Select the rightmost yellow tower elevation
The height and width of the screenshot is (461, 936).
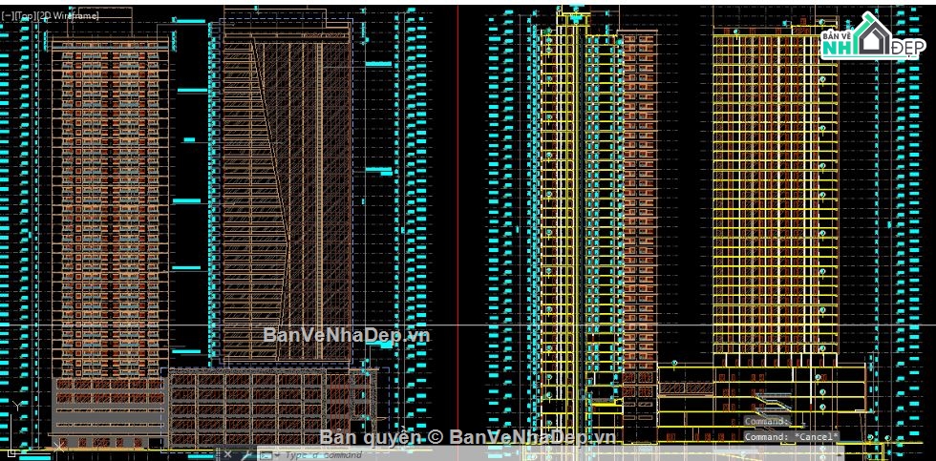(774, 191)
